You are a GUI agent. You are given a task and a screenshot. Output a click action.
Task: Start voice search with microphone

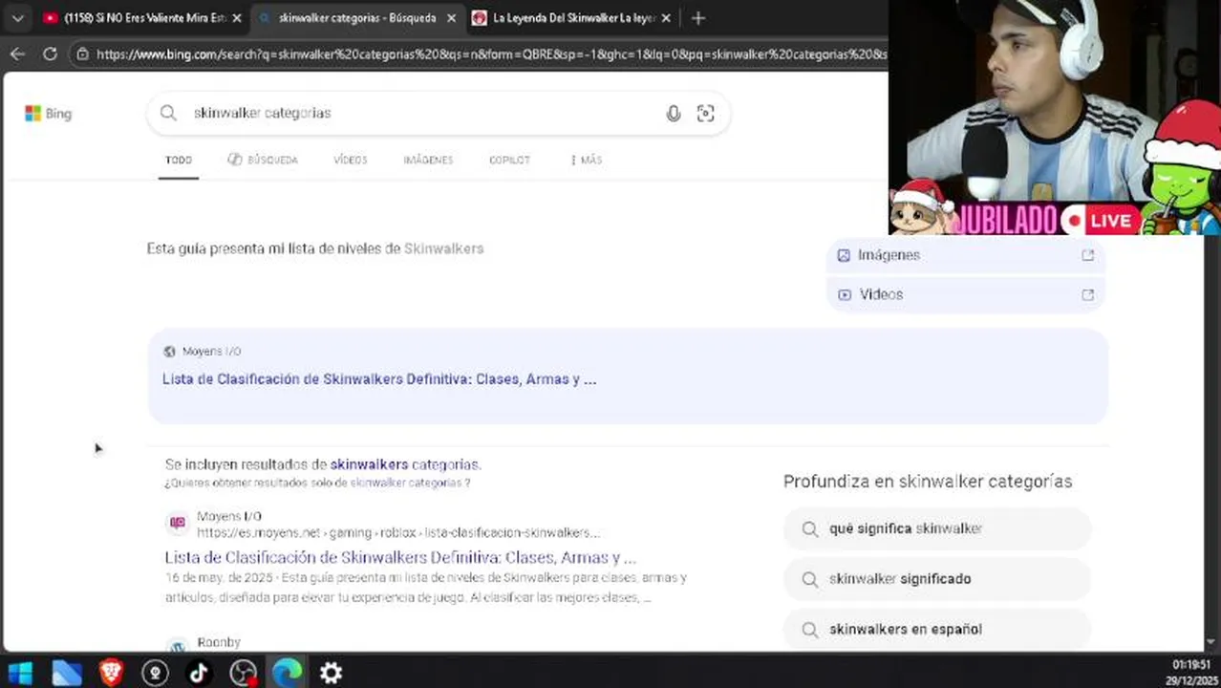674,114
